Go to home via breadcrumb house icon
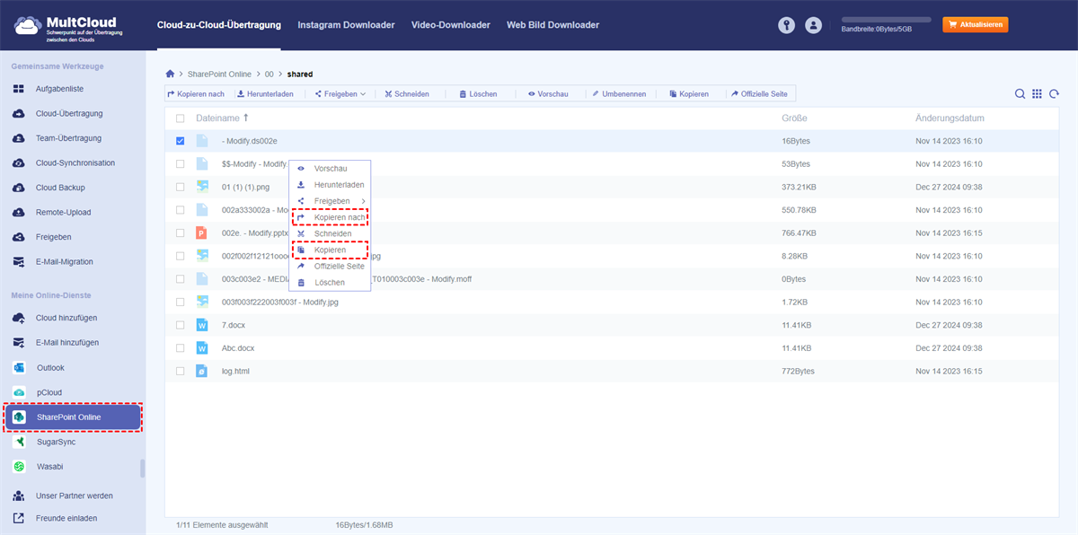 click(x=170, y=74)
